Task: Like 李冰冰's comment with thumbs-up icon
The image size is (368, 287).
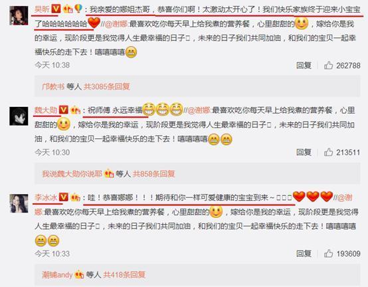Action: tap(328, 253)
